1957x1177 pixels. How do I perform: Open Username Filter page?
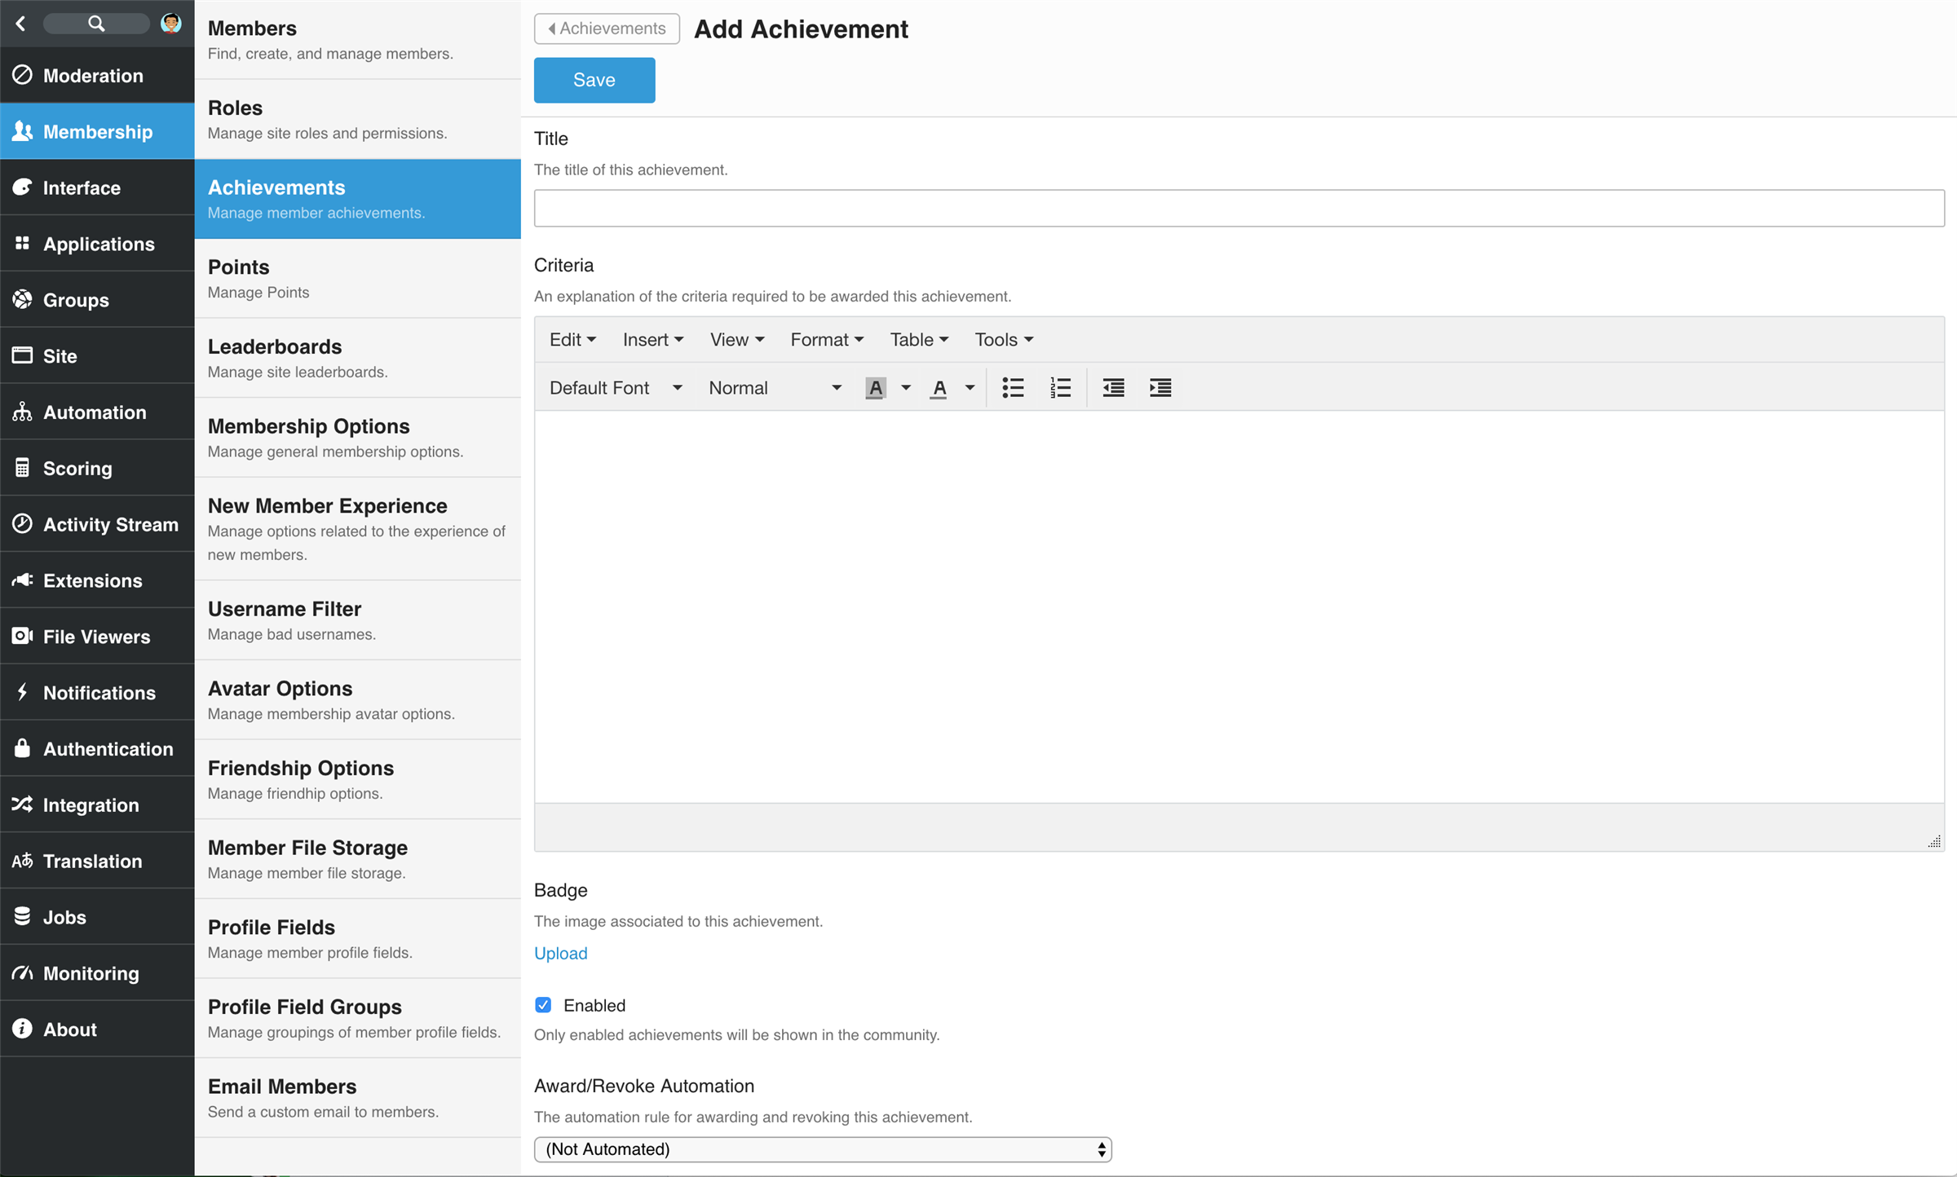pyautogui.click(x=358, y=620)
